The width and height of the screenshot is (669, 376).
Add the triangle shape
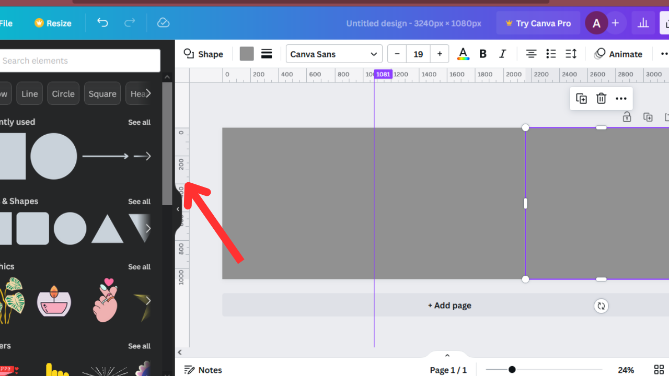[x=108, y=229]
